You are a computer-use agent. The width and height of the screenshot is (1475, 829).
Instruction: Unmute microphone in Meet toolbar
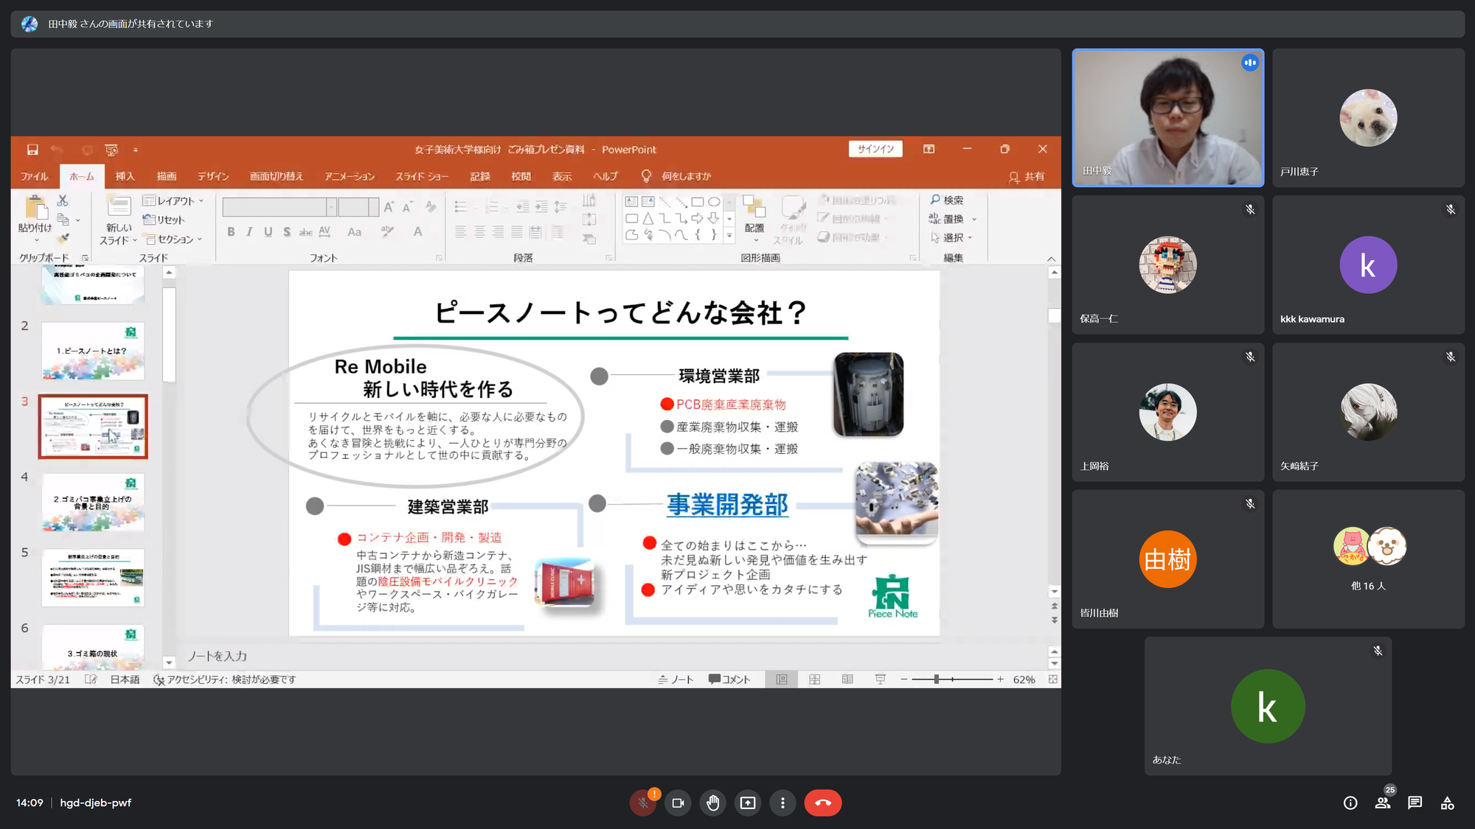(643, 802)
